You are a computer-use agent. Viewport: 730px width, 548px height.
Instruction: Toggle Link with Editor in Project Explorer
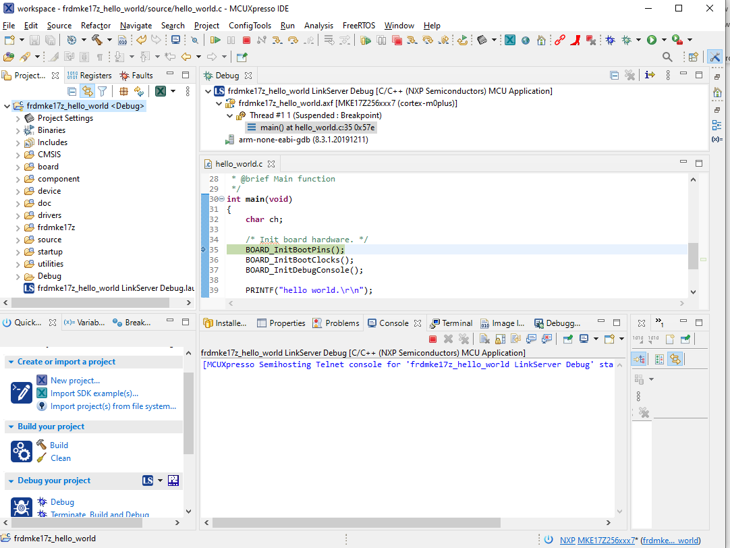tap(87, 91)
